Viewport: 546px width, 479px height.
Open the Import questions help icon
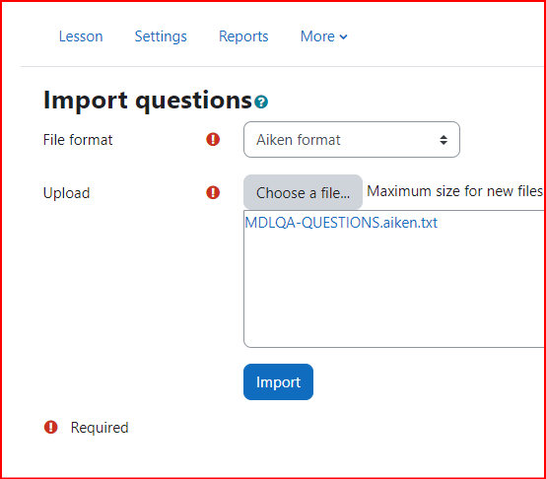(x=261, y=102)
